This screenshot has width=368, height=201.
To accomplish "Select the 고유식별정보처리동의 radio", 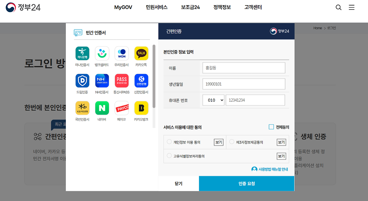I will click(169, 156).
